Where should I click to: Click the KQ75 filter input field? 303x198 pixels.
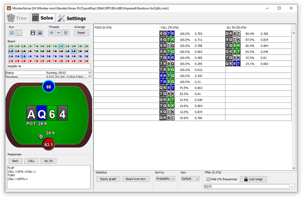(247, 187)
